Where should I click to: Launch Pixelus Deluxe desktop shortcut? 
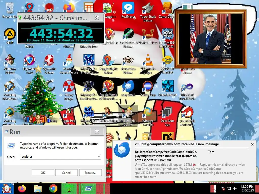(x=108, y=114)
